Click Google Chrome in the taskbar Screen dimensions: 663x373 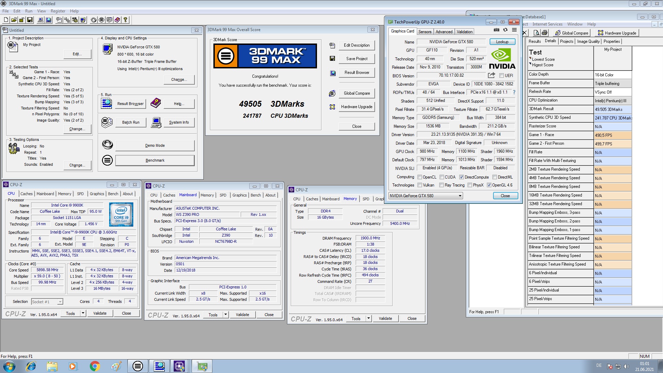(x=95, y=366)
